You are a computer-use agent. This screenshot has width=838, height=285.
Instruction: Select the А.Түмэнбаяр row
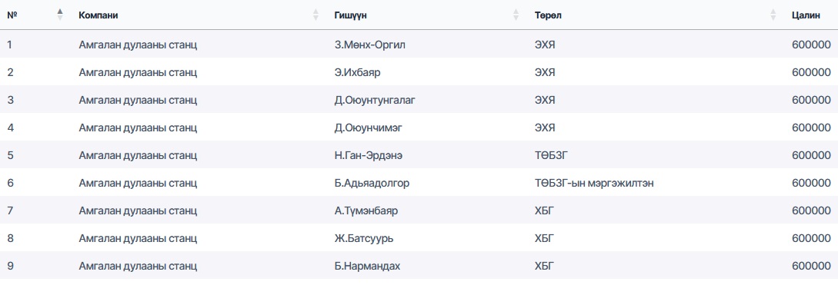419,210
